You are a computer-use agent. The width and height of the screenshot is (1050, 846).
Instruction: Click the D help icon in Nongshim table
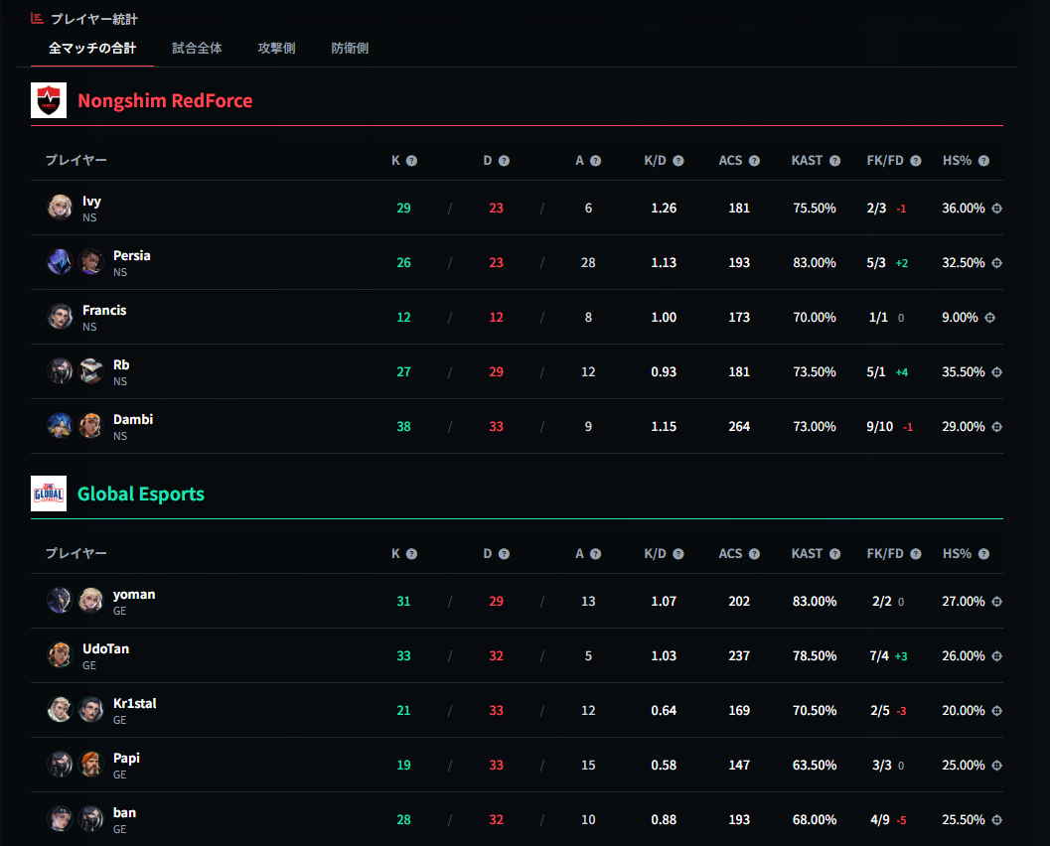pyautogui.click(x=505, y=161)
